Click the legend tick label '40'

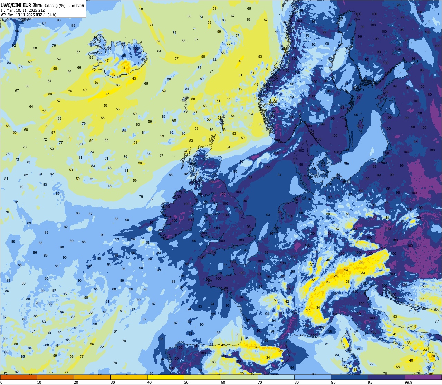[150, 382]
